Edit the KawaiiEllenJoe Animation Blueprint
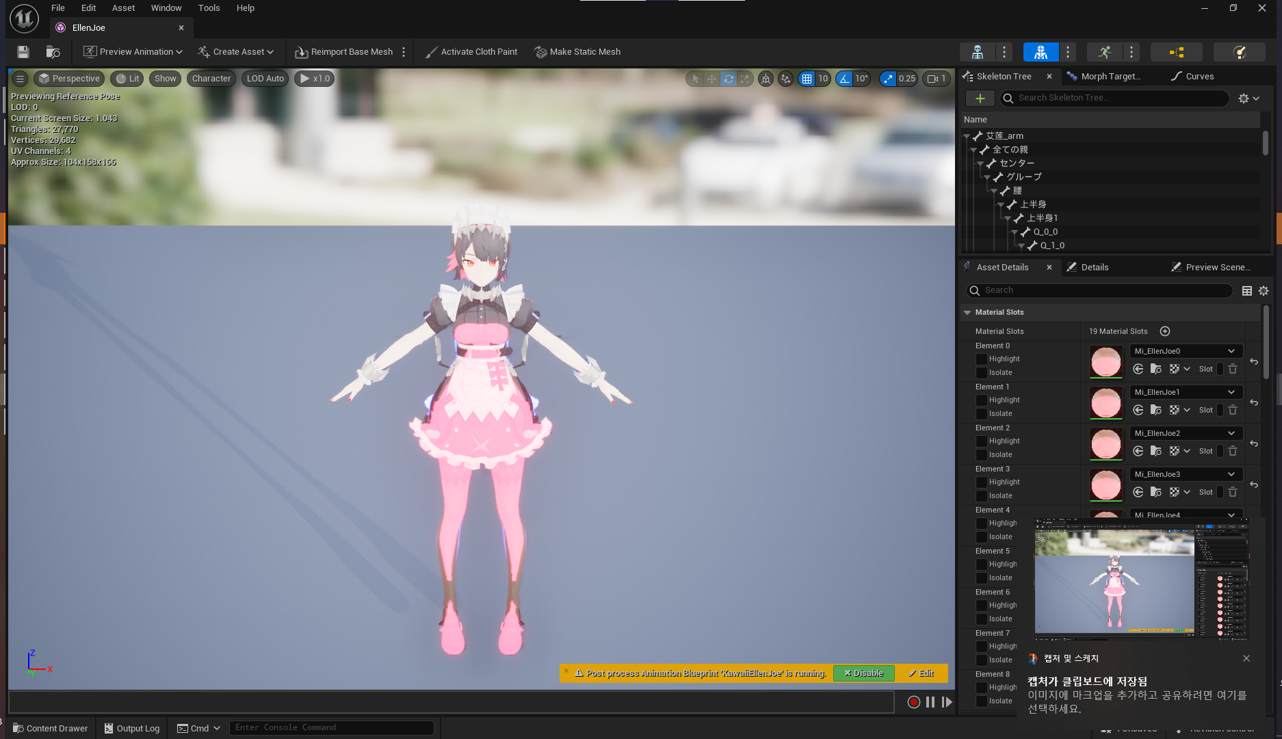The width and height of the screenshot is (1282, 739). pos(921,673)
